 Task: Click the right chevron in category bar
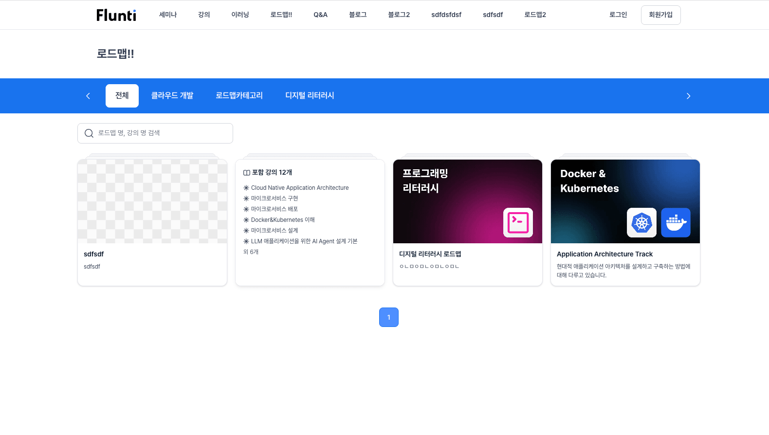point(688,96)
